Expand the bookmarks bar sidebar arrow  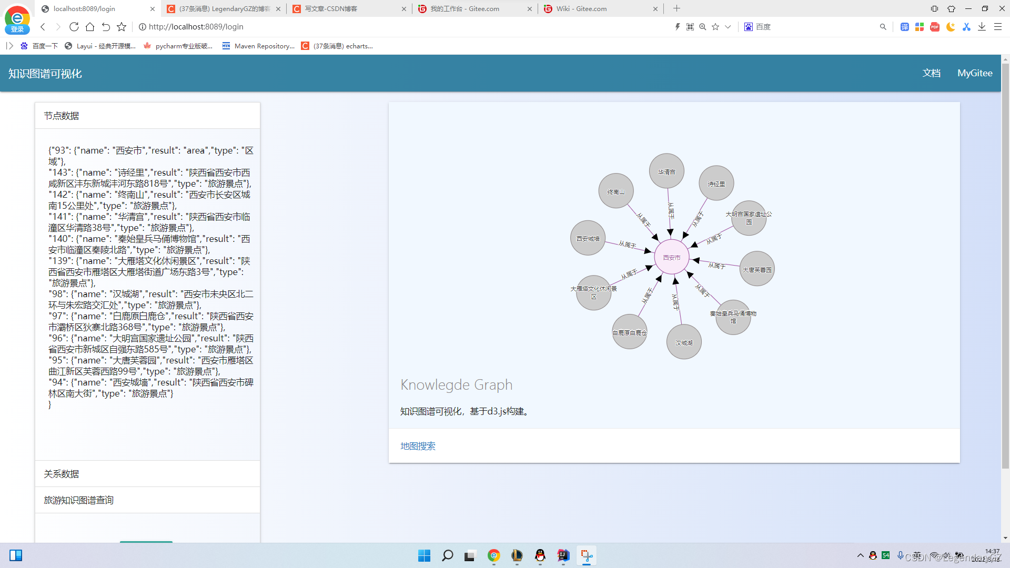pyautogui.click(x=9, y=46)
